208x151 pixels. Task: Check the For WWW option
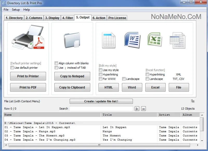pyautogui.click(x=100, y=79)
